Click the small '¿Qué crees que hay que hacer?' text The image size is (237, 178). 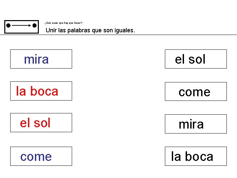[64, 23]
